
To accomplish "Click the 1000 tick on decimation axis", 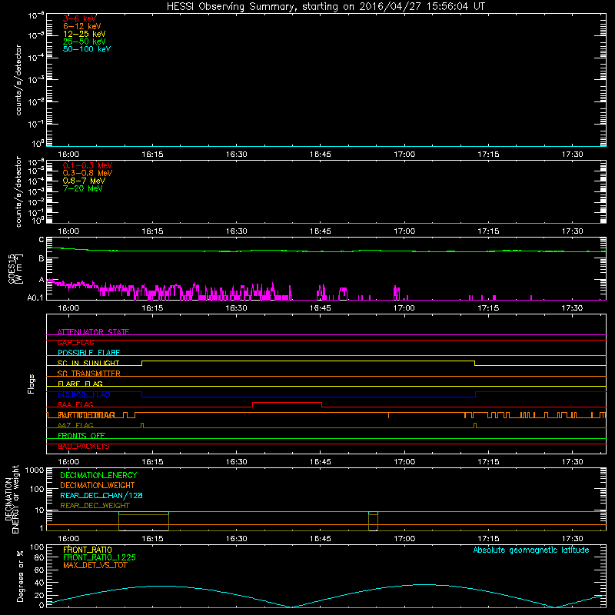I will (x=35, y=470).
